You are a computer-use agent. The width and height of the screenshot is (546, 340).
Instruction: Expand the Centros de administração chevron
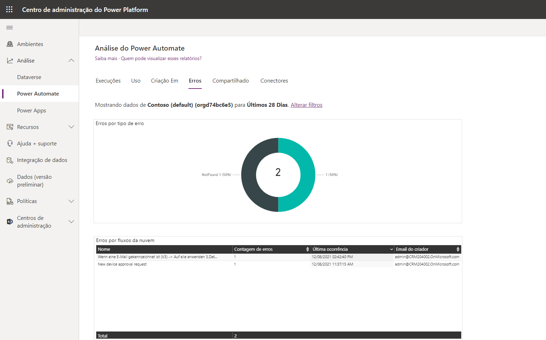point(71,222)
